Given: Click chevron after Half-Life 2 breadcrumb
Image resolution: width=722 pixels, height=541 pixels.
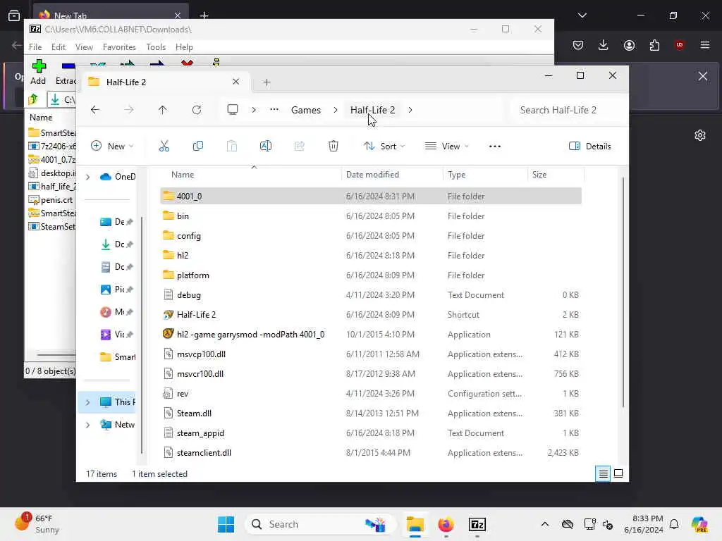Looking at the screenshot, I should point(410,110).
